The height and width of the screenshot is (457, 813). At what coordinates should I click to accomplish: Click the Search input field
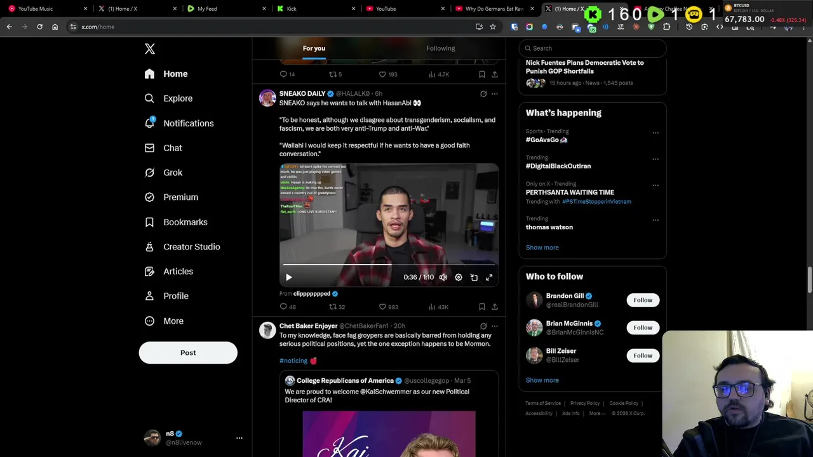coord(593,48)
